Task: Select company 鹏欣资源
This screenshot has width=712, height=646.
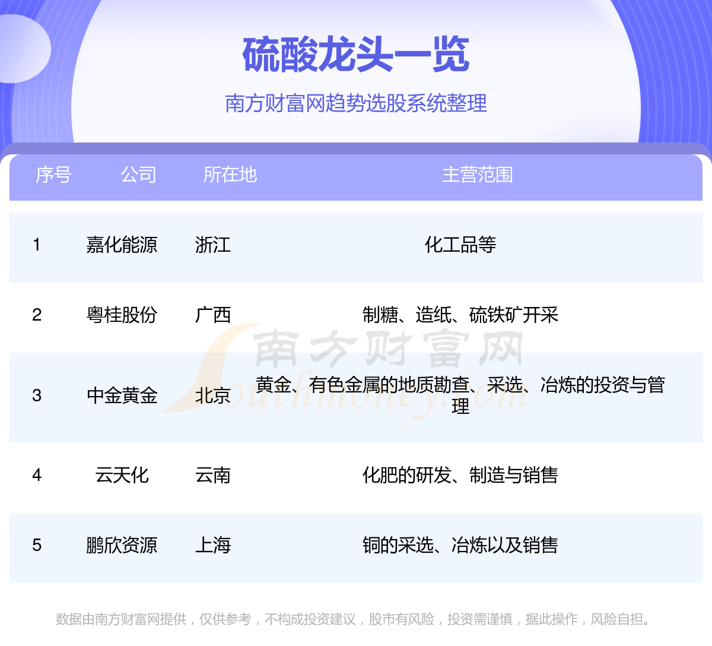Action: click(122, 545)
